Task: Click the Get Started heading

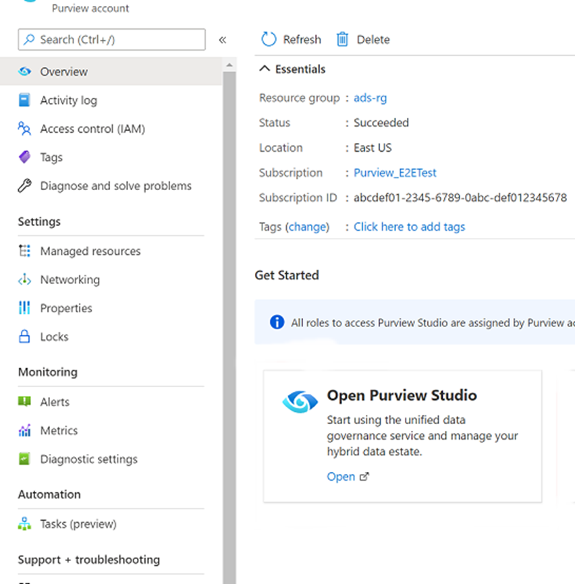Action: click(x=287, y=275)
